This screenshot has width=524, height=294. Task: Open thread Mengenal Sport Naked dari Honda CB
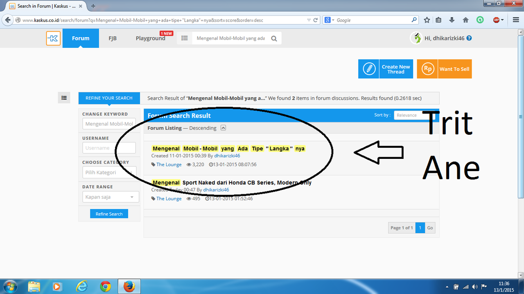tap(231, 183)
